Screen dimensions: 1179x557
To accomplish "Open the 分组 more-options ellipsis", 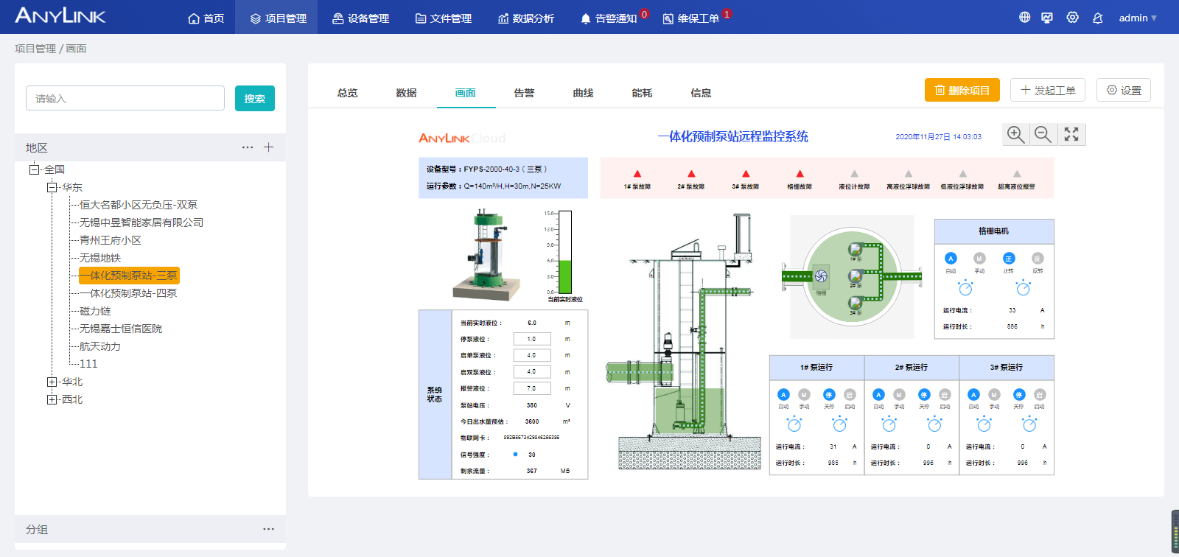I will [x=268, y=529].
